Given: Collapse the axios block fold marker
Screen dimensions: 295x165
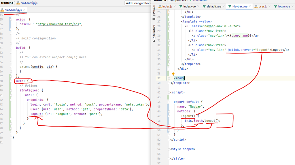Looking at the screenshot, I should click(11, 20).
